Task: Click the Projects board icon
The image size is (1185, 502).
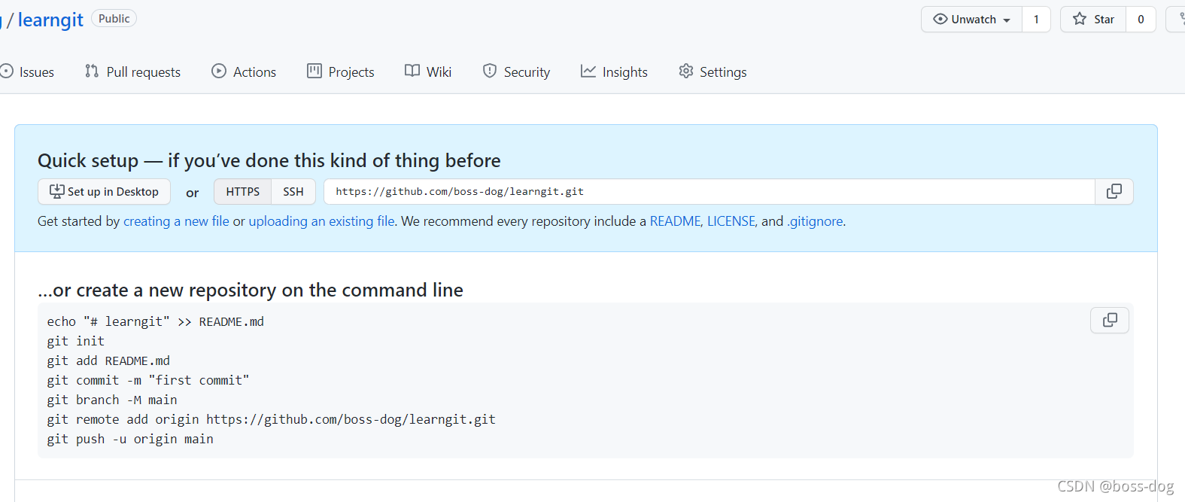Action: (x=314, y=71)
